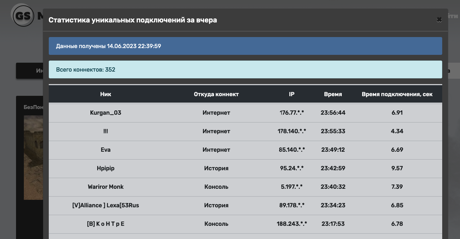Viewport: 460px width, 239px height.
Task: Click IP 5.197.*.* cell
Action: coord(292,187)
